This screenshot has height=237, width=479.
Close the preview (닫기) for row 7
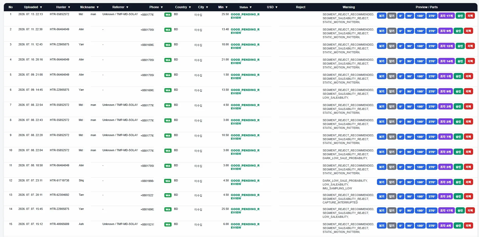392,107
